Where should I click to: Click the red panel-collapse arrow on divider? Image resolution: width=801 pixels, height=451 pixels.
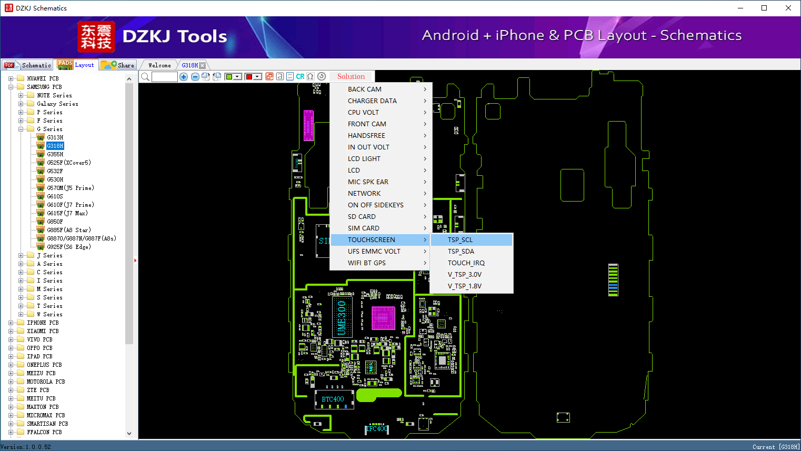[135, 260]
